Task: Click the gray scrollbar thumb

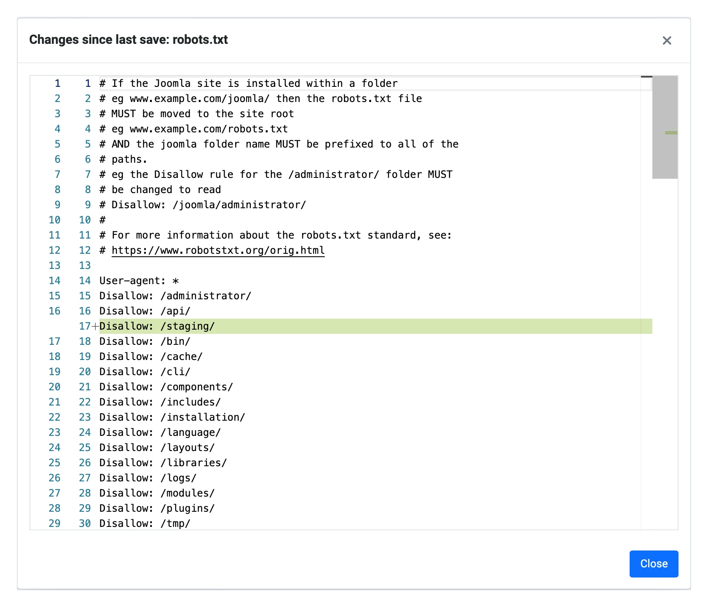Action: click(665, 127)
